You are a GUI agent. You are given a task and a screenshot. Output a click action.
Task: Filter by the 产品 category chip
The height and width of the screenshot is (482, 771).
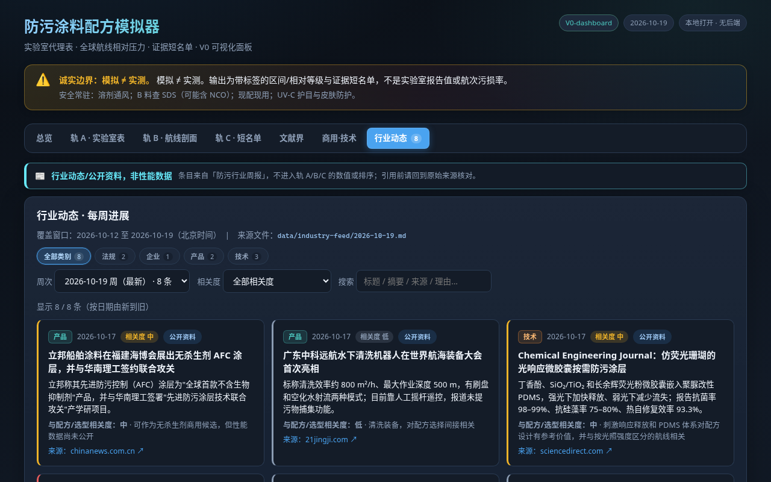coord(204,256)
